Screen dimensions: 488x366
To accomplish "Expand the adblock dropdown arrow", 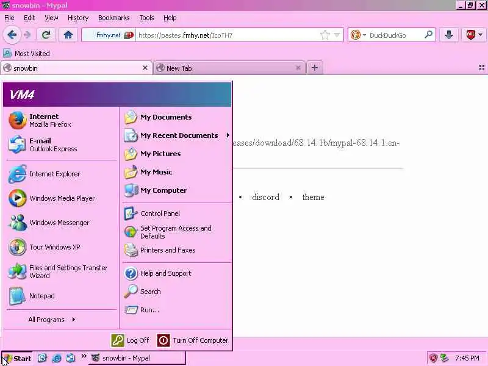I will tap(481, 35).
